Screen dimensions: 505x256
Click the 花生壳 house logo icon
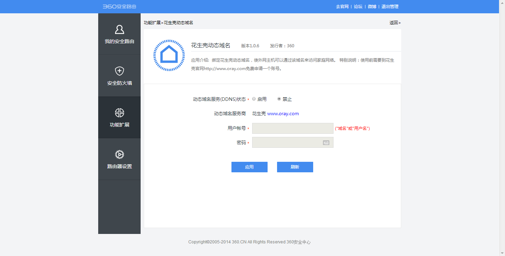169,55
